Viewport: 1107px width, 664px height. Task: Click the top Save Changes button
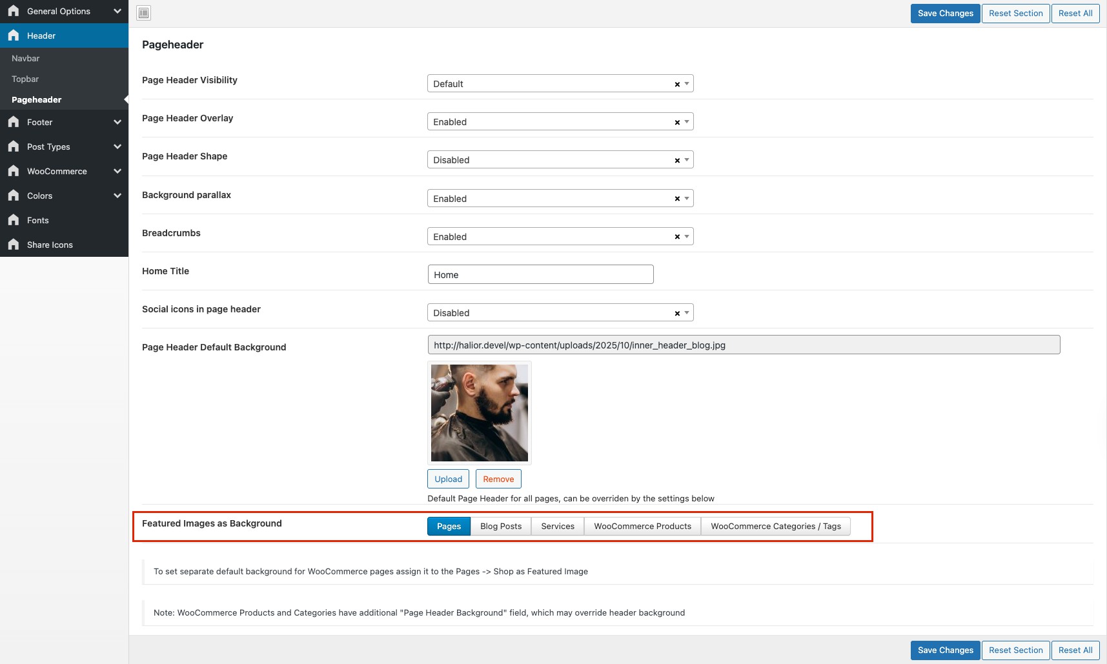(x=945, y=14)
